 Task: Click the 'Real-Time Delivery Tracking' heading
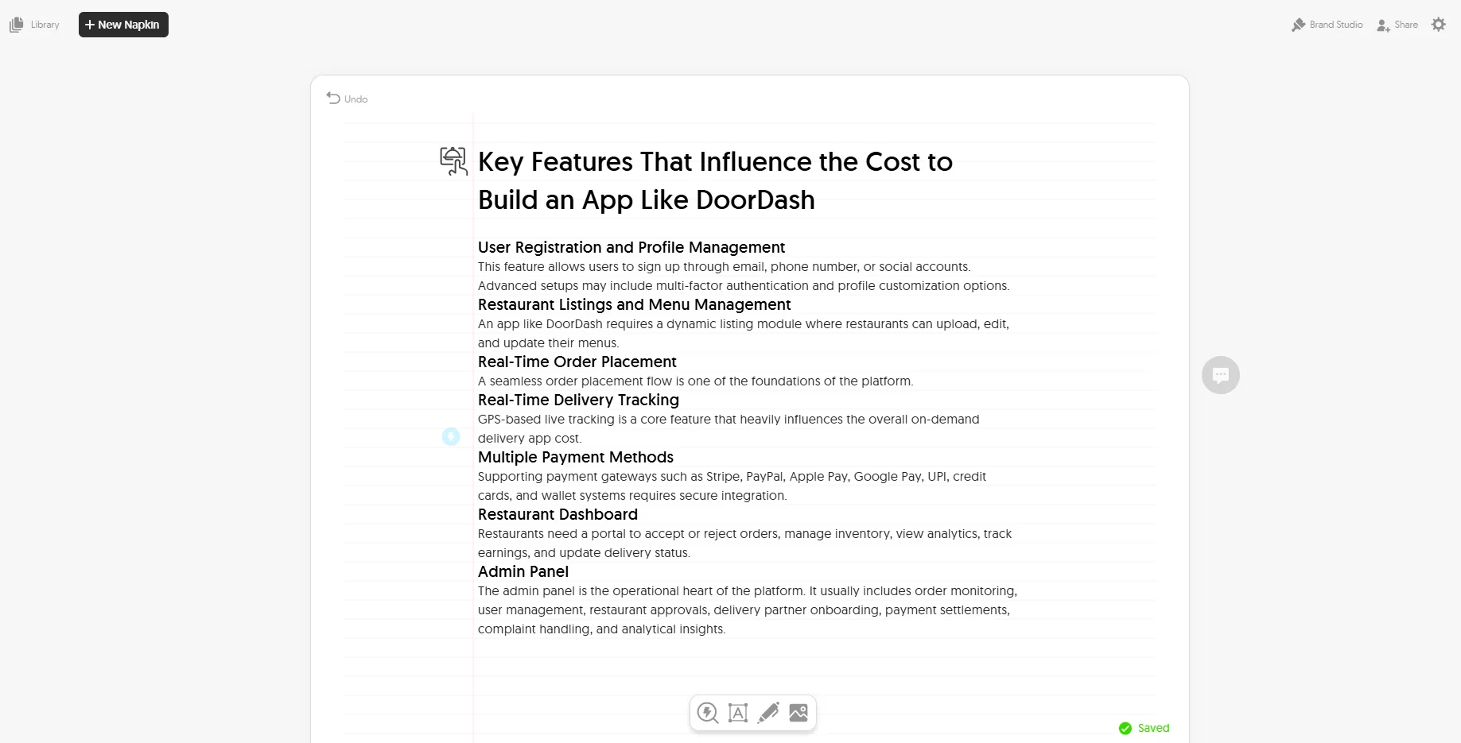578,400
